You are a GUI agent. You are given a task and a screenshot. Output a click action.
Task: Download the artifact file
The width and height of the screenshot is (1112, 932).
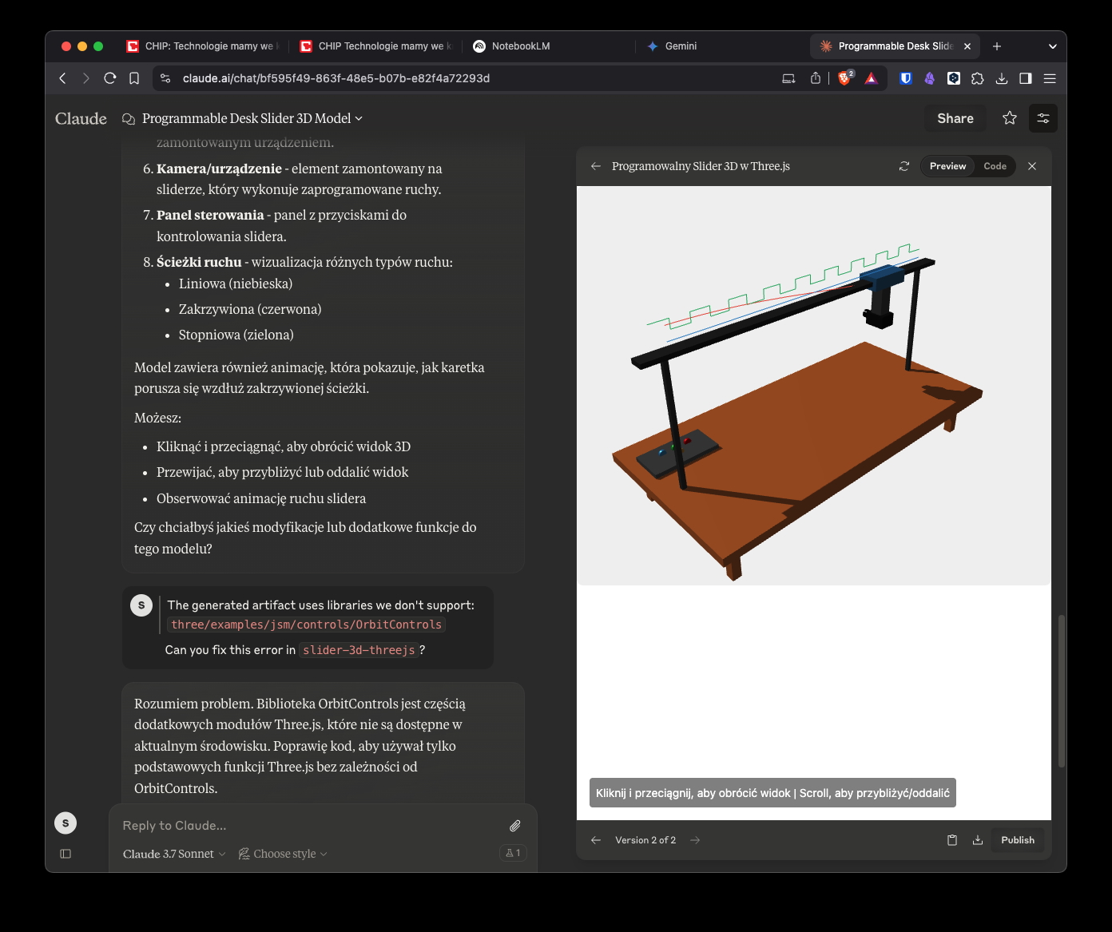click(978, 840)
